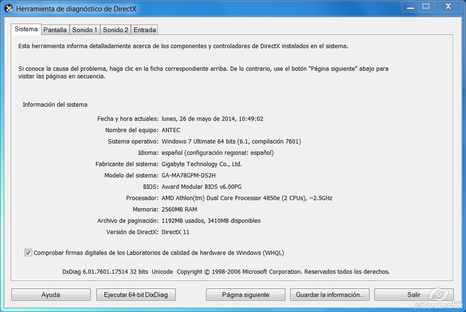
Task: Click the 'Esta herramienta informa detalladamente' description text
Action: (x=183, y=46)
